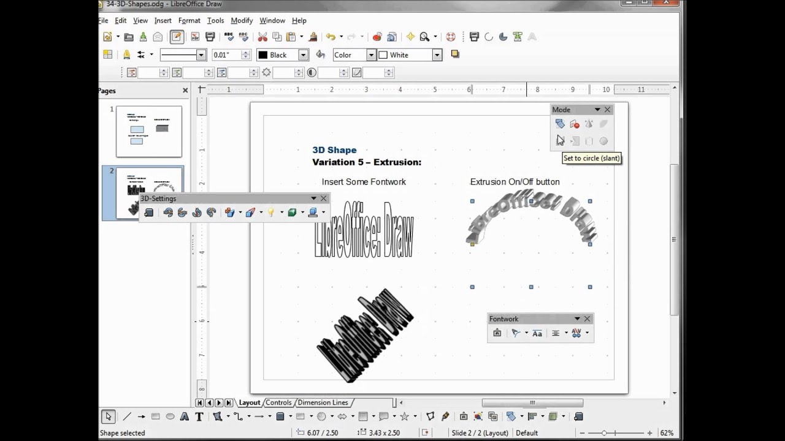785x441 pixels.
Task: Click the zoom in plus button
Action: click(x=649, y=433)
